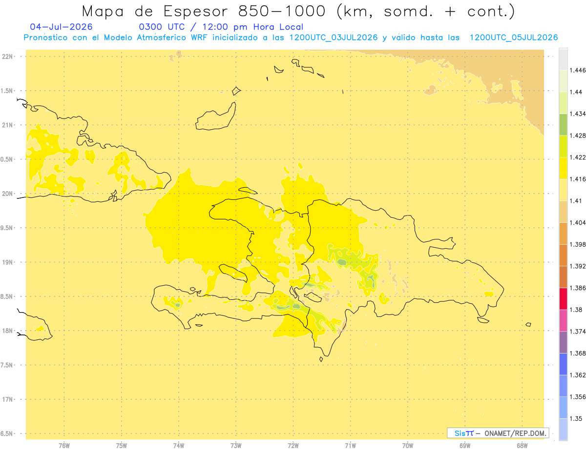
Task: Click the legend value "1.404"
Action: (578, 222)
